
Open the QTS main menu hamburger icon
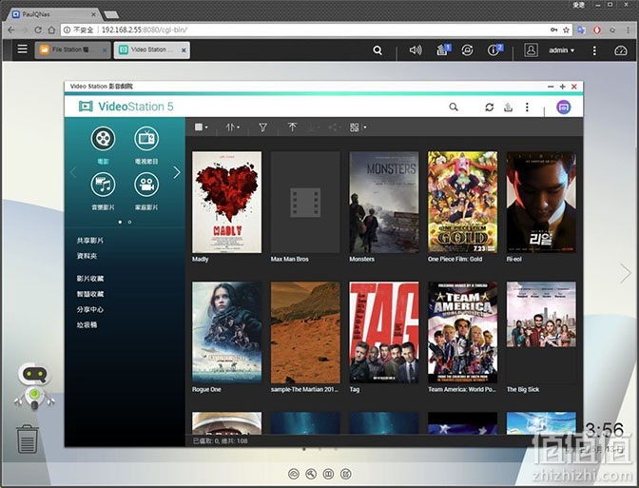pos(23,49)
